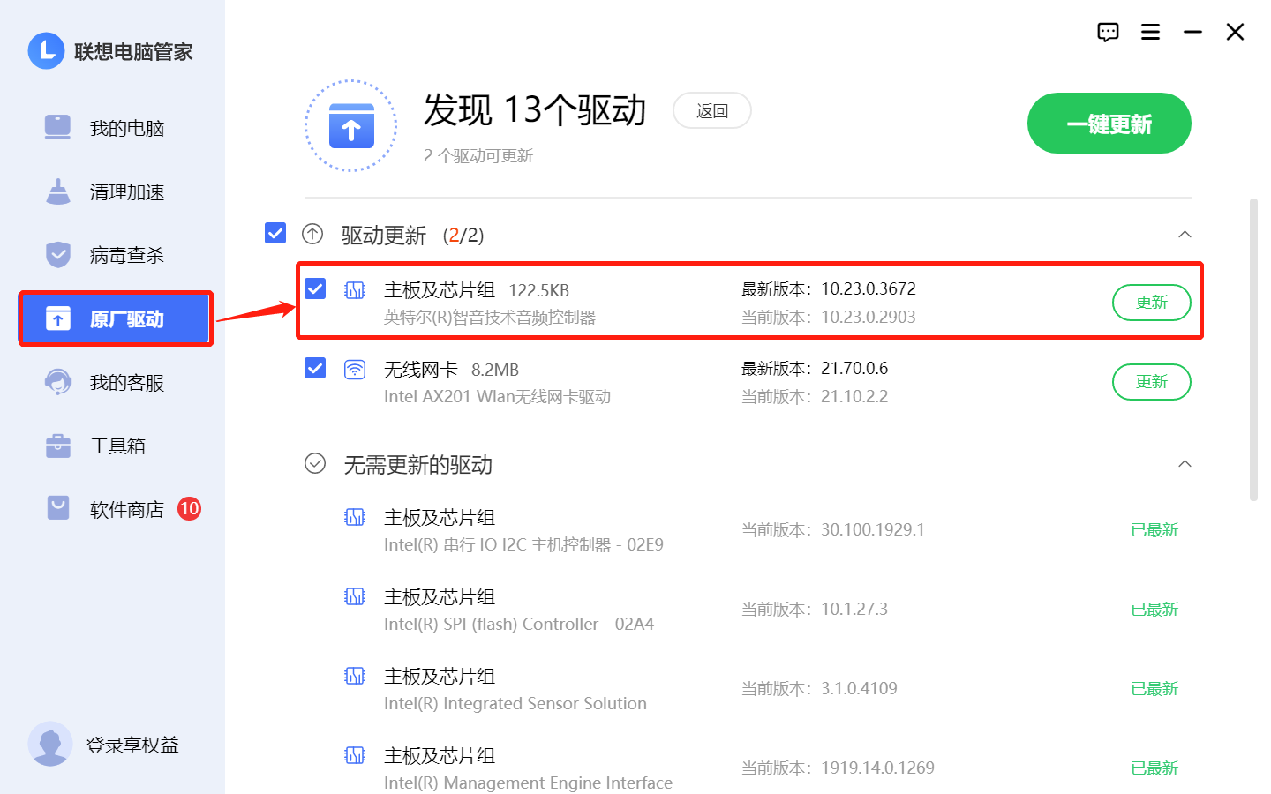Click the 病毒查杀 shield icon
The height and width of the screenshot is (794, 1271).
tap(58, 255)
